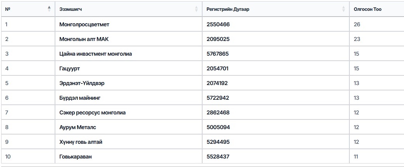Click registration number 5528437
This screenshot has width=404, height=167.
click(x=218, y=157)
